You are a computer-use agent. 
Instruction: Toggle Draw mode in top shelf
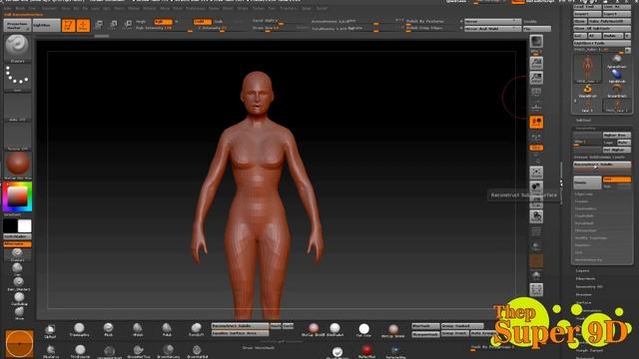click(83, 25)
